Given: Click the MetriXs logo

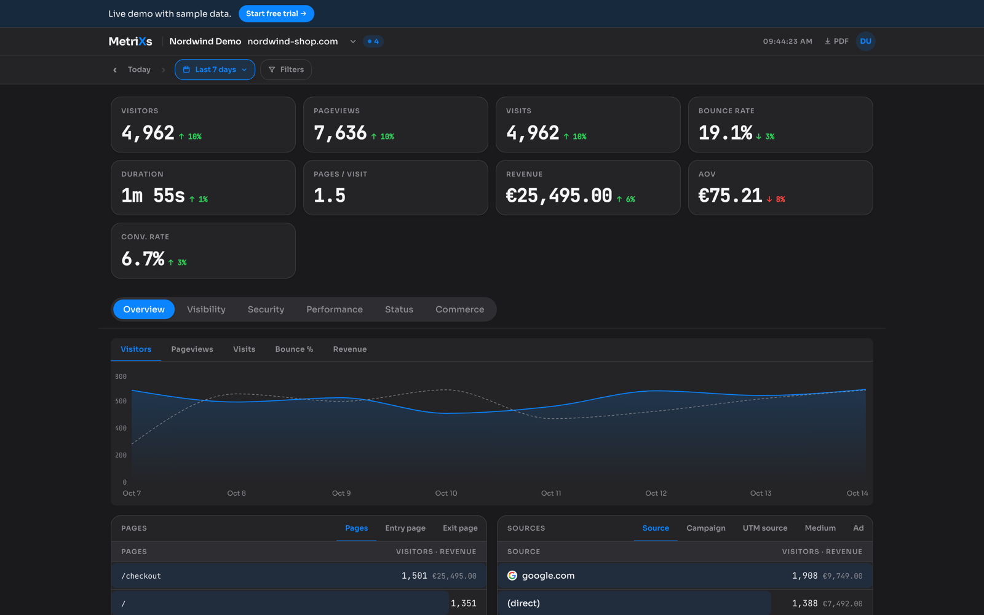Looking at the screenshot, I should 130,41.
